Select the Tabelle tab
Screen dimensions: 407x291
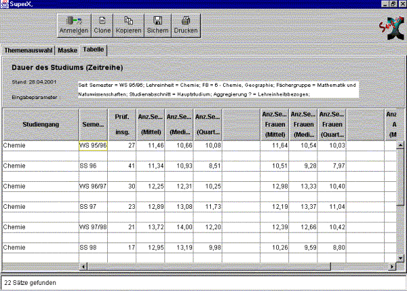(94, 51)
